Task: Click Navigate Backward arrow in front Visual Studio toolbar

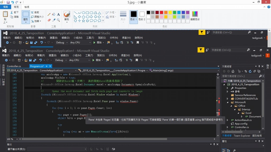Action: point(6,60)
